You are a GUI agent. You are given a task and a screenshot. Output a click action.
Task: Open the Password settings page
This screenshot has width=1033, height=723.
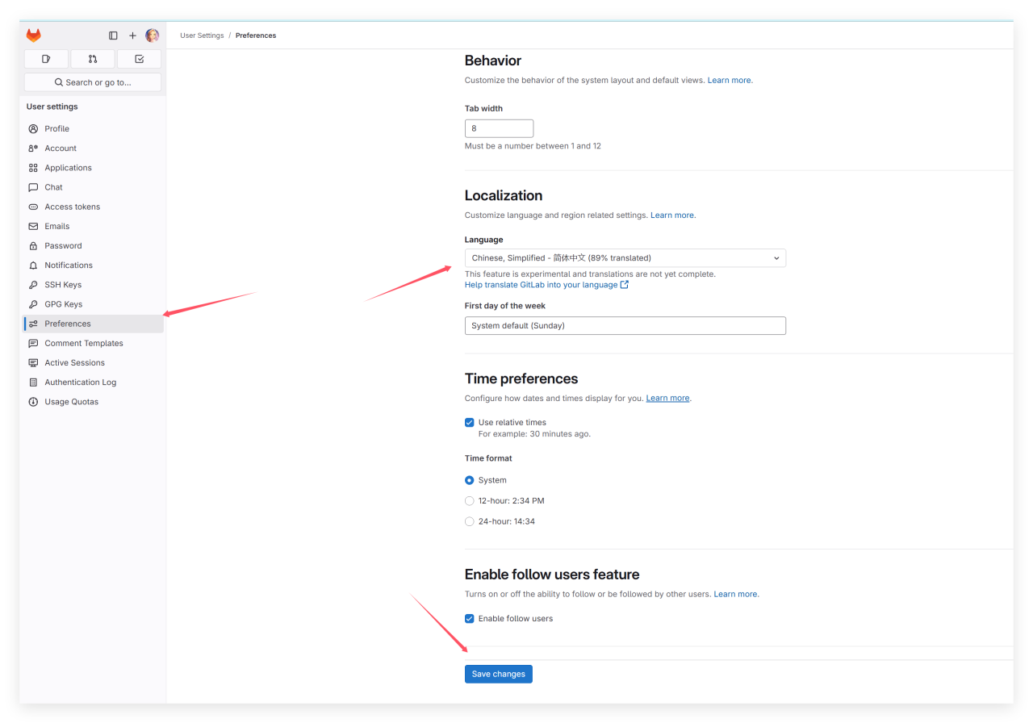[94, 246]
